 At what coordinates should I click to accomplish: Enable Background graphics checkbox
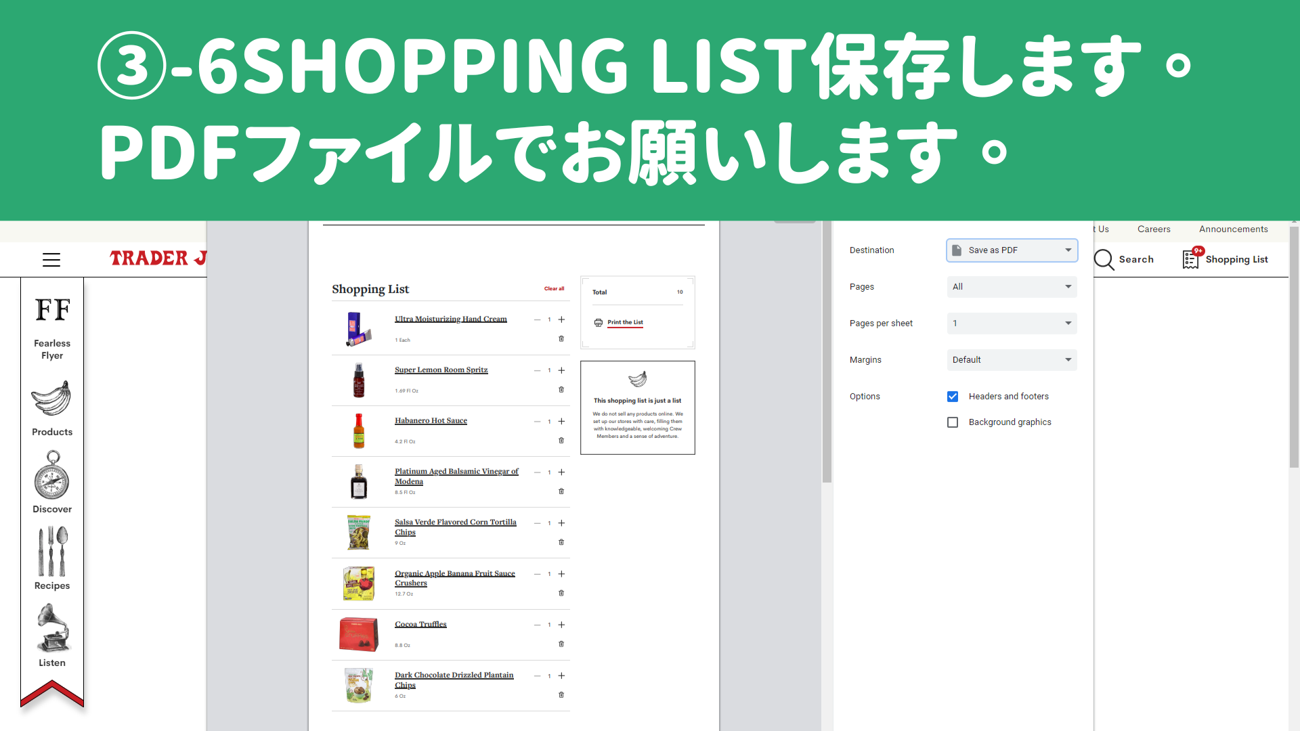point(953,422)
